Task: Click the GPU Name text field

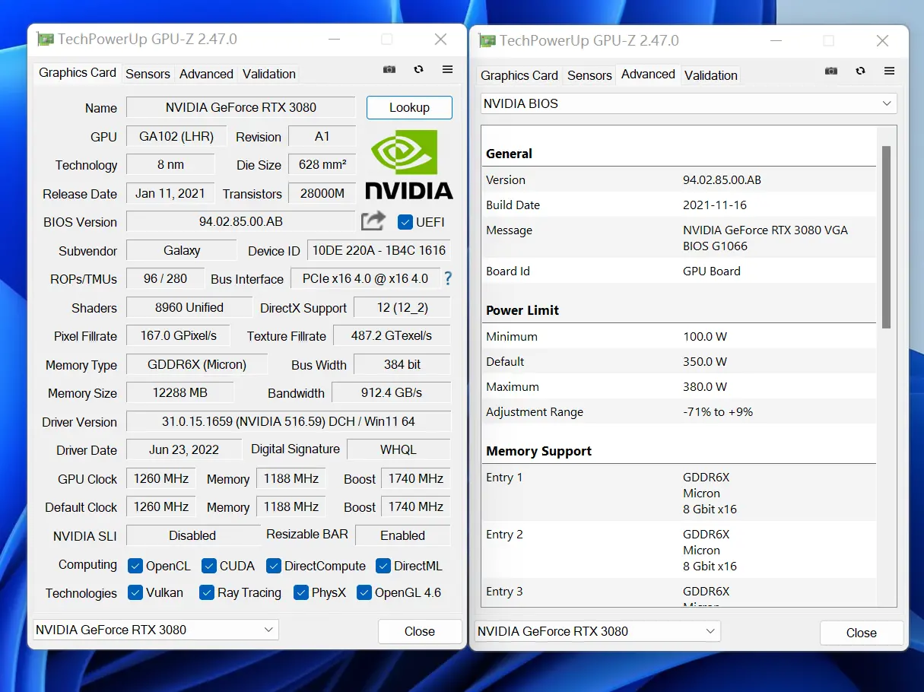Action: (x=240, y=107)
